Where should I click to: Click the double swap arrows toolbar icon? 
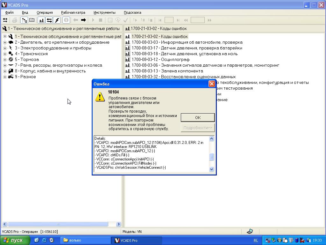pyautogui.click(x=49, y=20)
